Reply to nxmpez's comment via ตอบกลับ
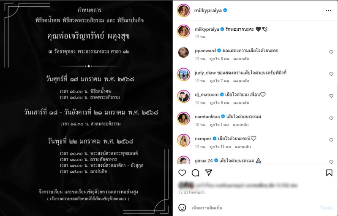This screenshot has width=338, height=216. [243, 147]
